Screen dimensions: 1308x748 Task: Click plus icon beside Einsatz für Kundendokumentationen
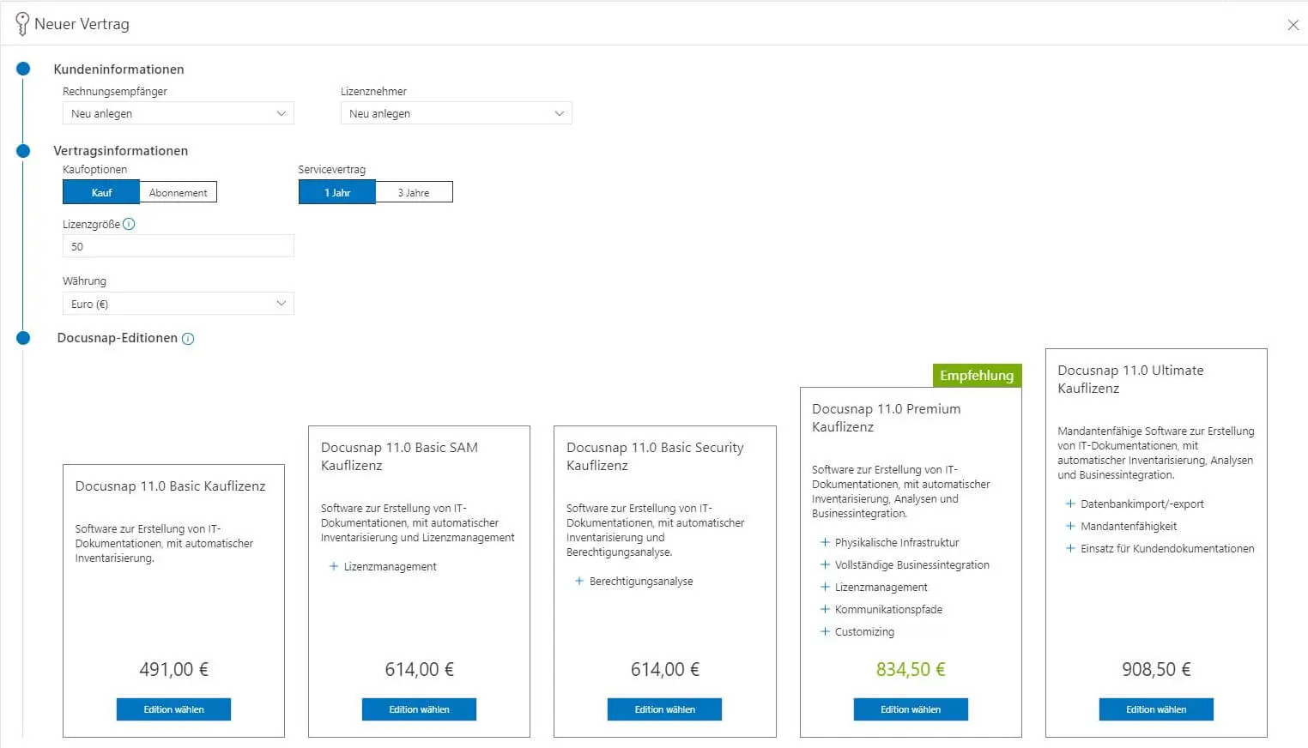click(x=1070, y=548)
